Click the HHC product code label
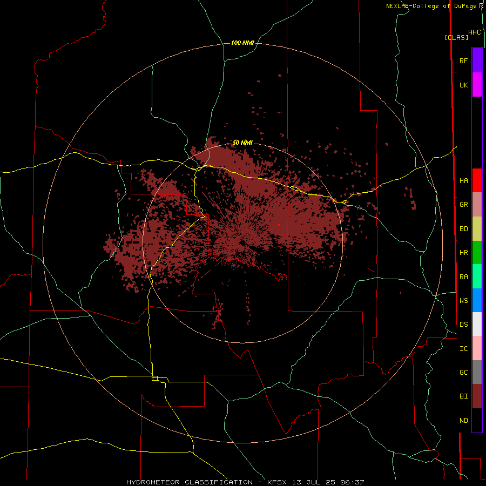Screen dimensions: 486x486 click(474, 32)
